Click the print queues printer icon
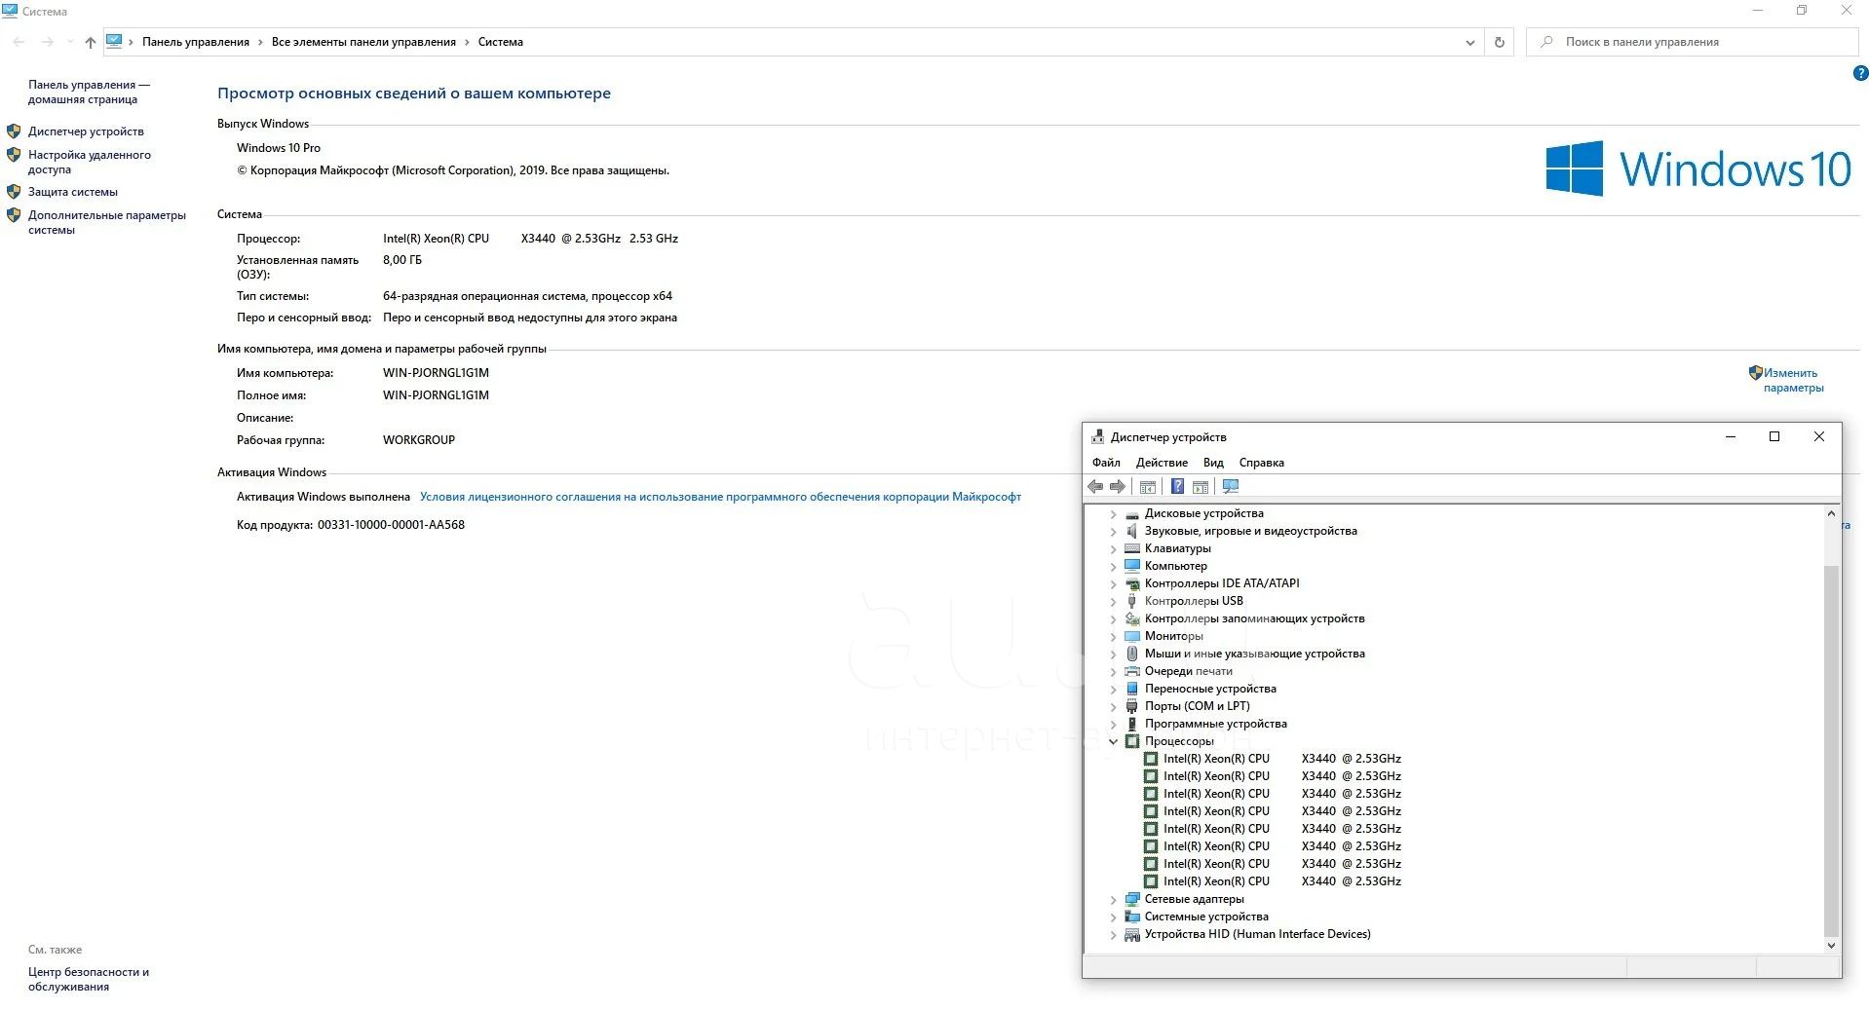The width and height of the screenshot is (1869, 1011). tap(1132, 672)
